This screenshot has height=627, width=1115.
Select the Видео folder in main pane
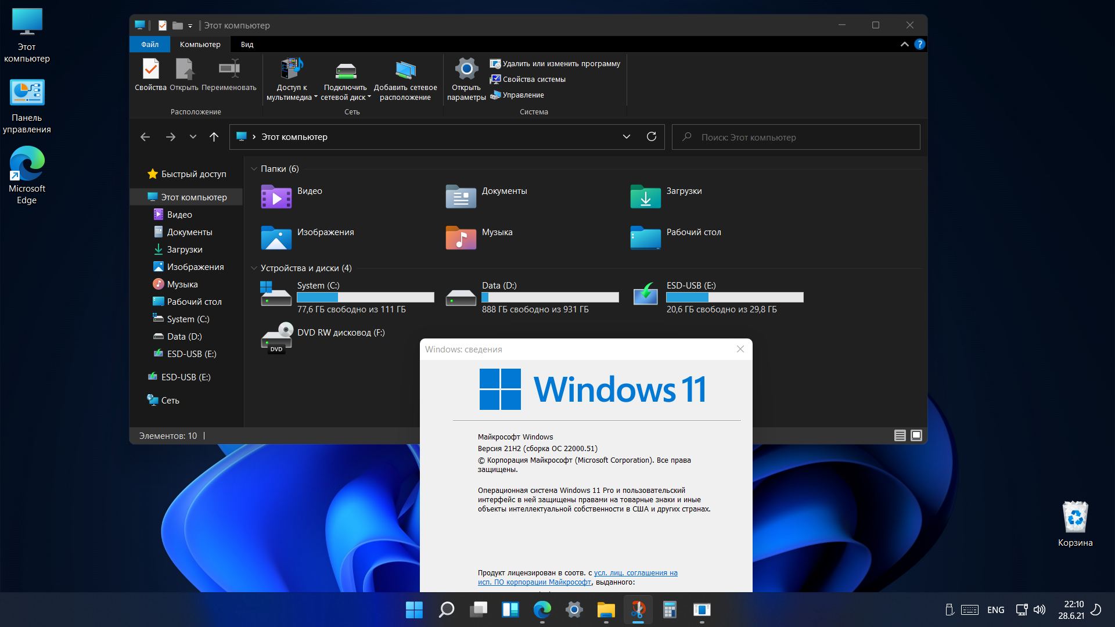(x=292, y=196)
